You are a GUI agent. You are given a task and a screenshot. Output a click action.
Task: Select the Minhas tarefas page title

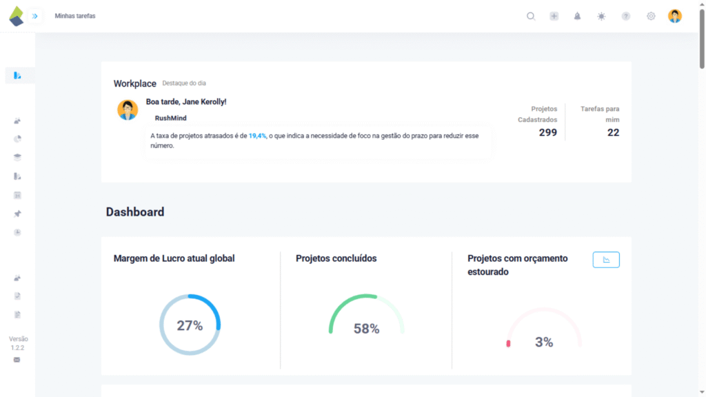pos(75,16)
